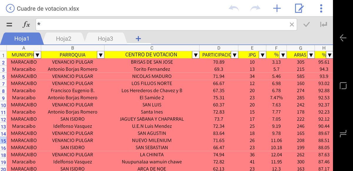
Task: Select ARIAS value 585
Action: 301,76
